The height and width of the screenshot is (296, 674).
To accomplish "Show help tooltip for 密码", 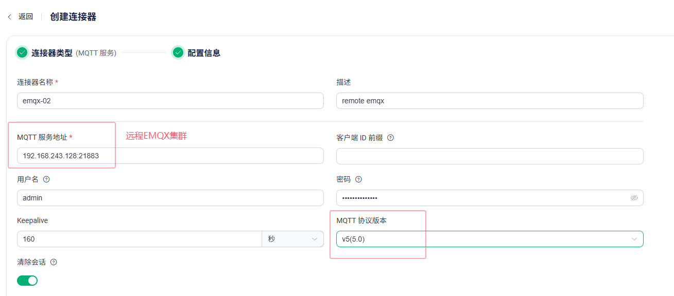I will point(359,179).
